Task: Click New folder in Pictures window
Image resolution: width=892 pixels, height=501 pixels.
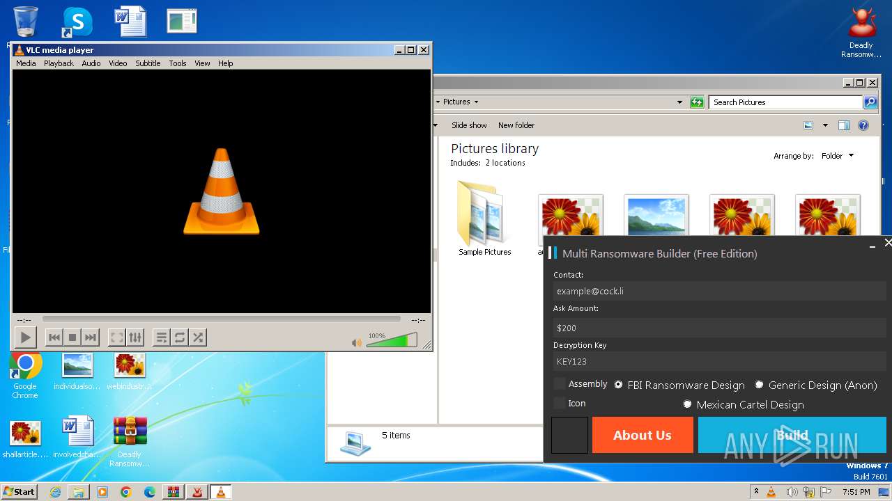Action: (516, 125)
